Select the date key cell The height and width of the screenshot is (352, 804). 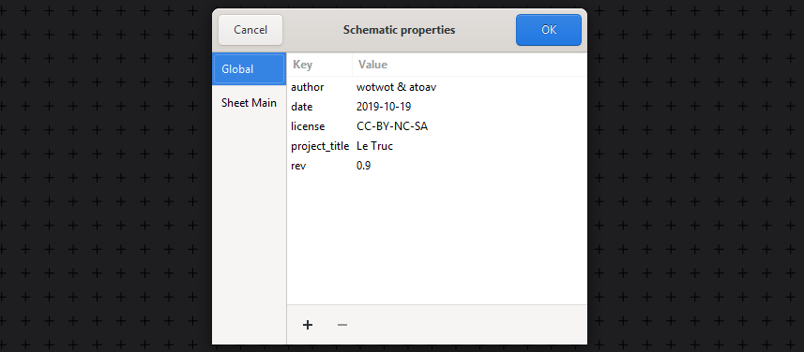coord(302,107)
